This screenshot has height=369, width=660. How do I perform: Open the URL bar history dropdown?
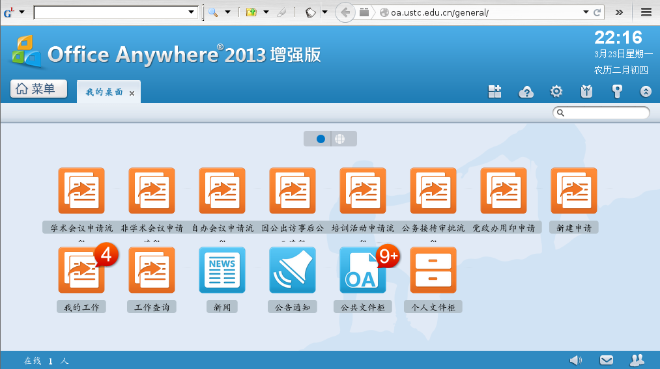(x=586, y=12)
